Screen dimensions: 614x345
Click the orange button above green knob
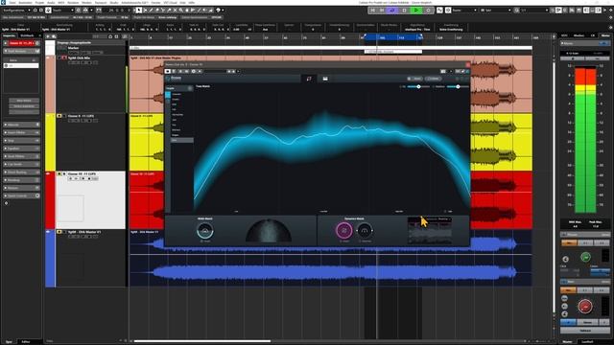pyautogui.click(x=569, y=242)
